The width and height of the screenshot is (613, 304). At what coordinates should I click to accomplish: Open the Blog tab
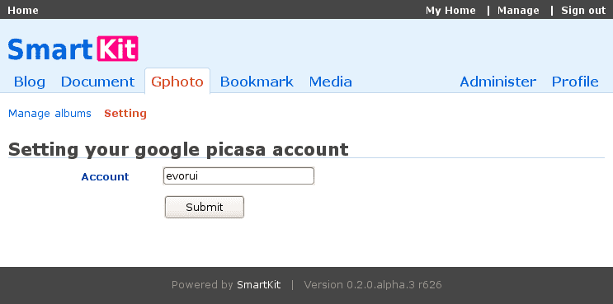30,82
